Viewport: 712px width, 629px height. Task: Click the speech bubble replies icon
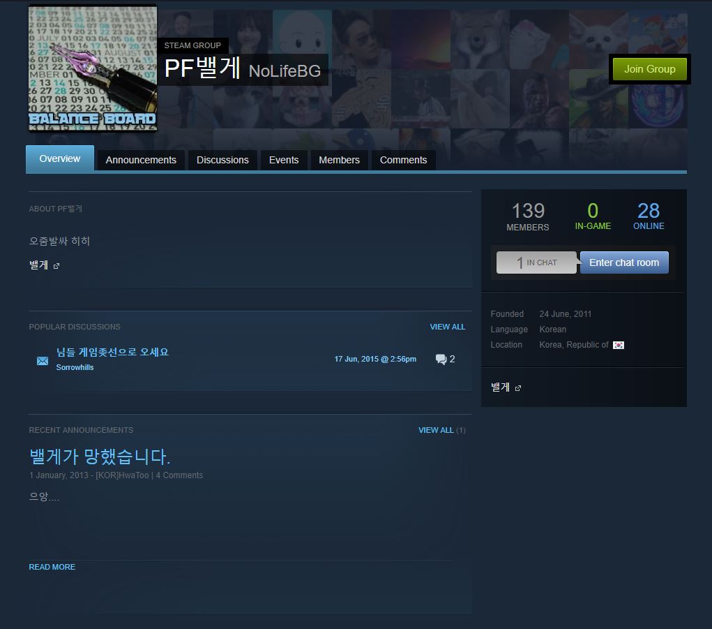[441, 360]
